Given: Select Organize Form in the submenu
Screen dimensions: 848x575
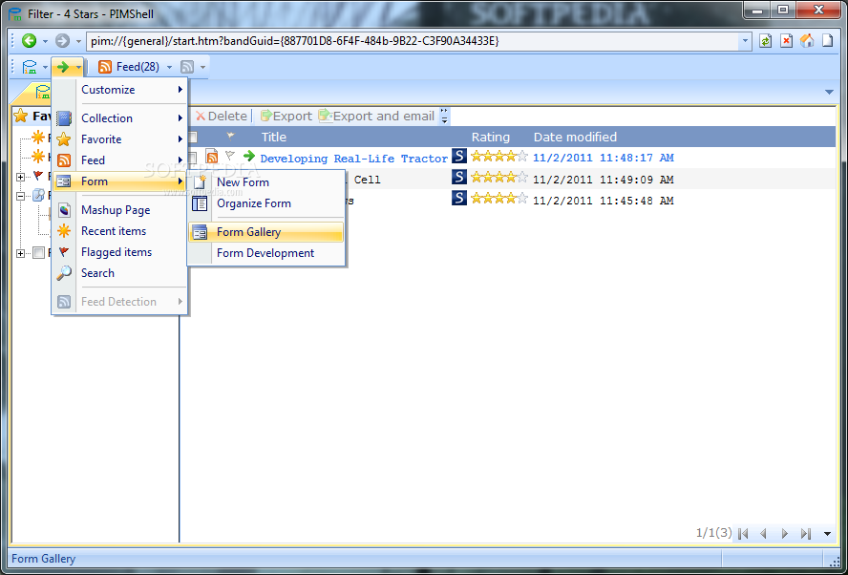Looking at the screenshot, I should (x=266, y=203).
